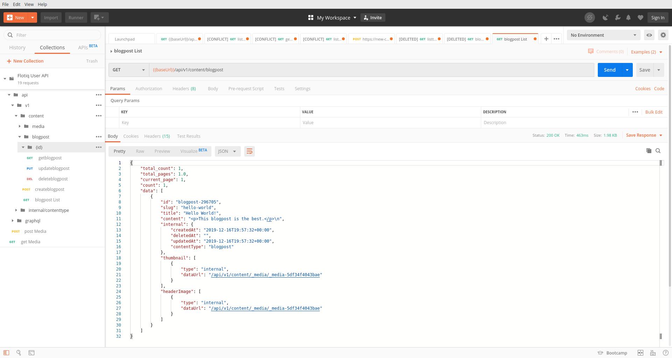The width and height of the screenshot is (672, 358).
Task: Open the Headers (8) request tab
Action: tap(184, 89)
